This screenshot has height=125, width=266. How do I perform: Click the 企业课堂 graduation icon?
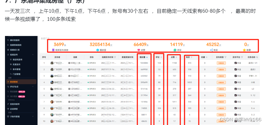tap(8, 109)
